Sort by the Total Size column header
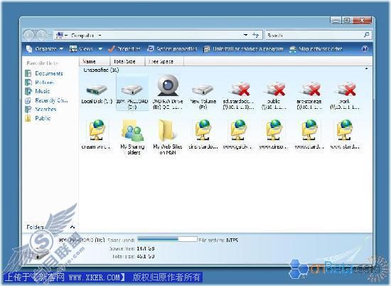 [x=127, y=61]
